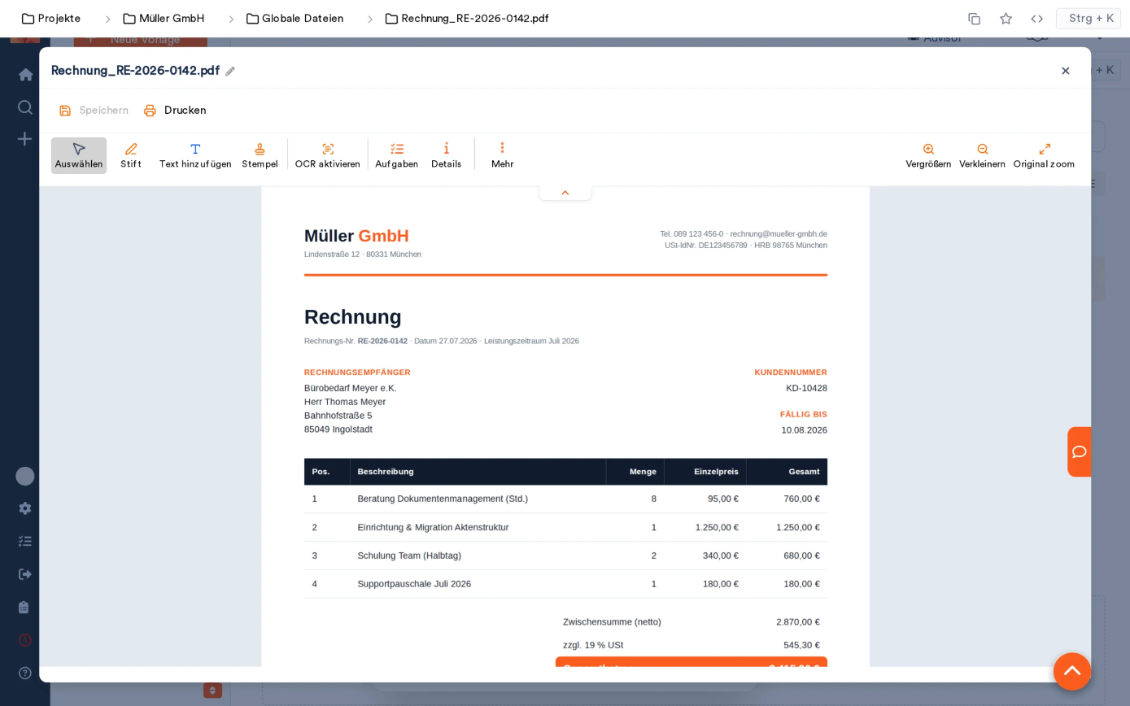The image size is (1130, 706).
Task: Go to the Müller GmbH breadcrumb
Action: point(164,19)
